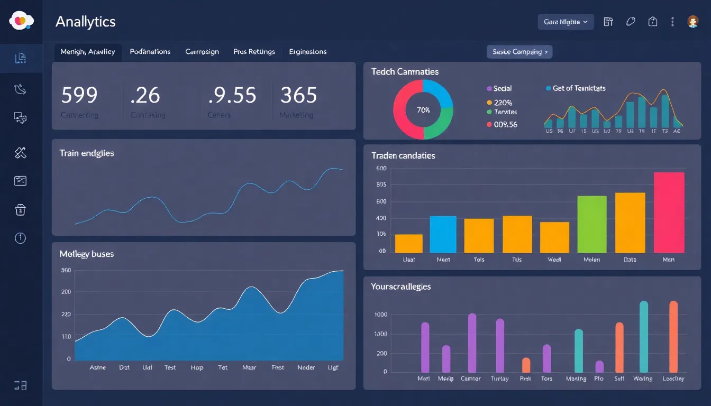Screen dimensions: 711x406
Task: Open the three-dot overflow menu top right
Action: tap(672, 22)
